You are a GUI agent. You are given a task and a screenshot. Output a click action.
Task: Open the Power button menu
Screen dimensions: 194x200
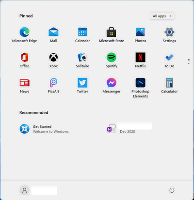(x=172, y=190)
